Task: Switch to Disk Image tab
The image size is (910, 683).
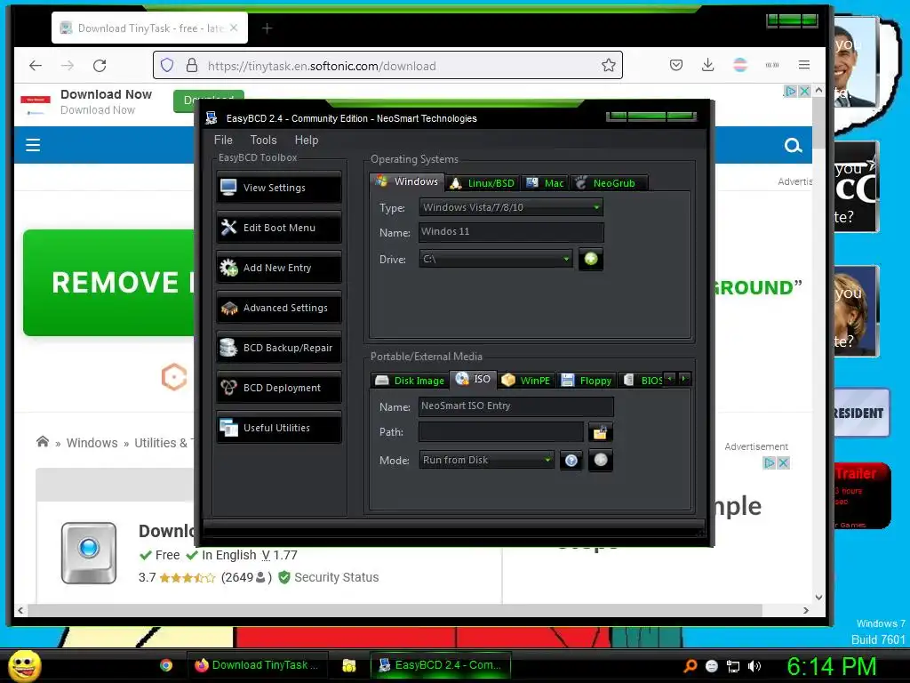Action: tap(410, 381)
